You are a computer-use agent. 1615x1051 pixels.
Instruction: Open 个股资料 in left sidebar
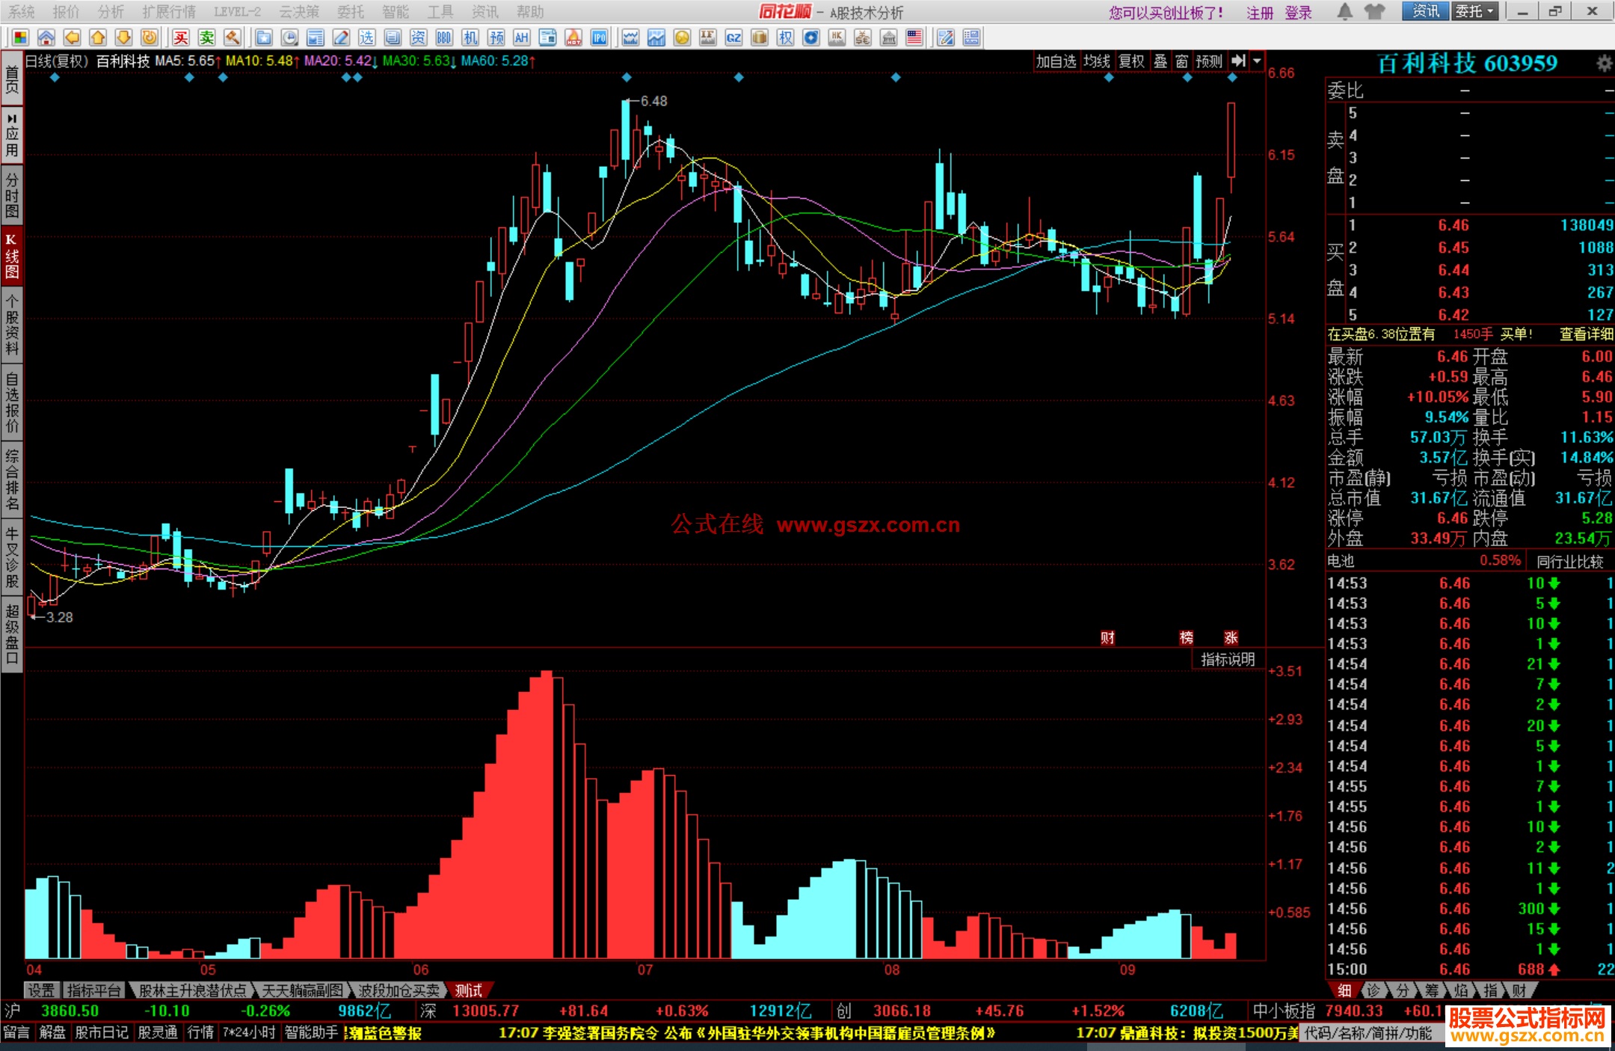[12, 325]
